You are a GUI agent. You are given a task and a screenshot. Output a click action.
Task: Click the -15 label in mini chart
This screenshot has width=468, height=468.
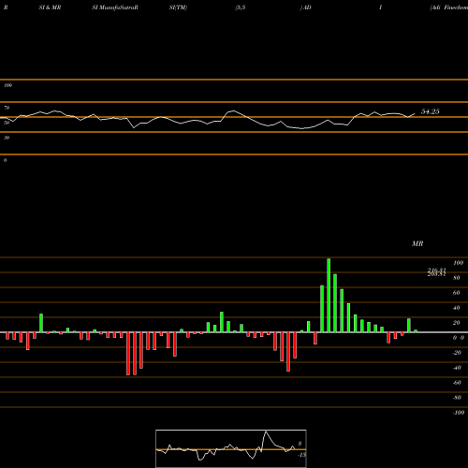pyautogui.click(x=301, y=455)
